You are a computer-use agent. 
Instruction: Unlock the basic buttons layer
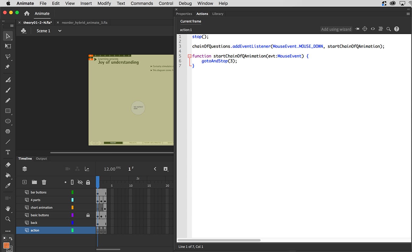tap(88, 215)
